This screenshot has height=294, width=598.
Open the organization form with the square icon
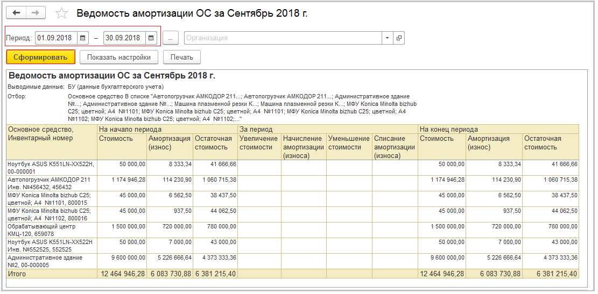(399, 38)
